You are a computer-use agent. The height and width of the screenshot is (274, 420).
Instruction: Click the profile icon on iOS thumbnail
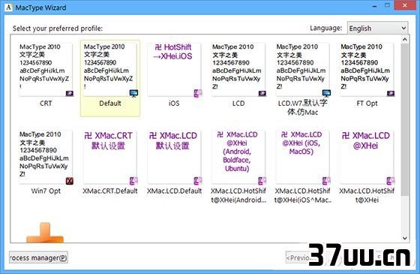coord(198,93)
